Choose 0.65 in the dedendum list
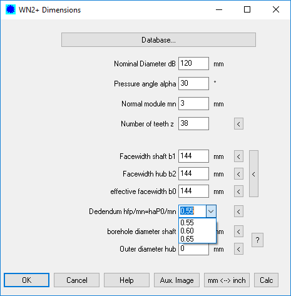The image size is (291, 296). (197, 239)
